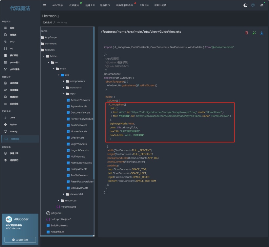
Task: Open the Java code generator
Action: coord(12,118)
